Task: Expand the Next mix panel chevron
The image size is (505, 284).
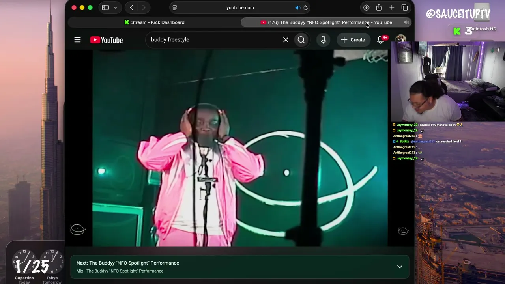Action: [400, 267]
